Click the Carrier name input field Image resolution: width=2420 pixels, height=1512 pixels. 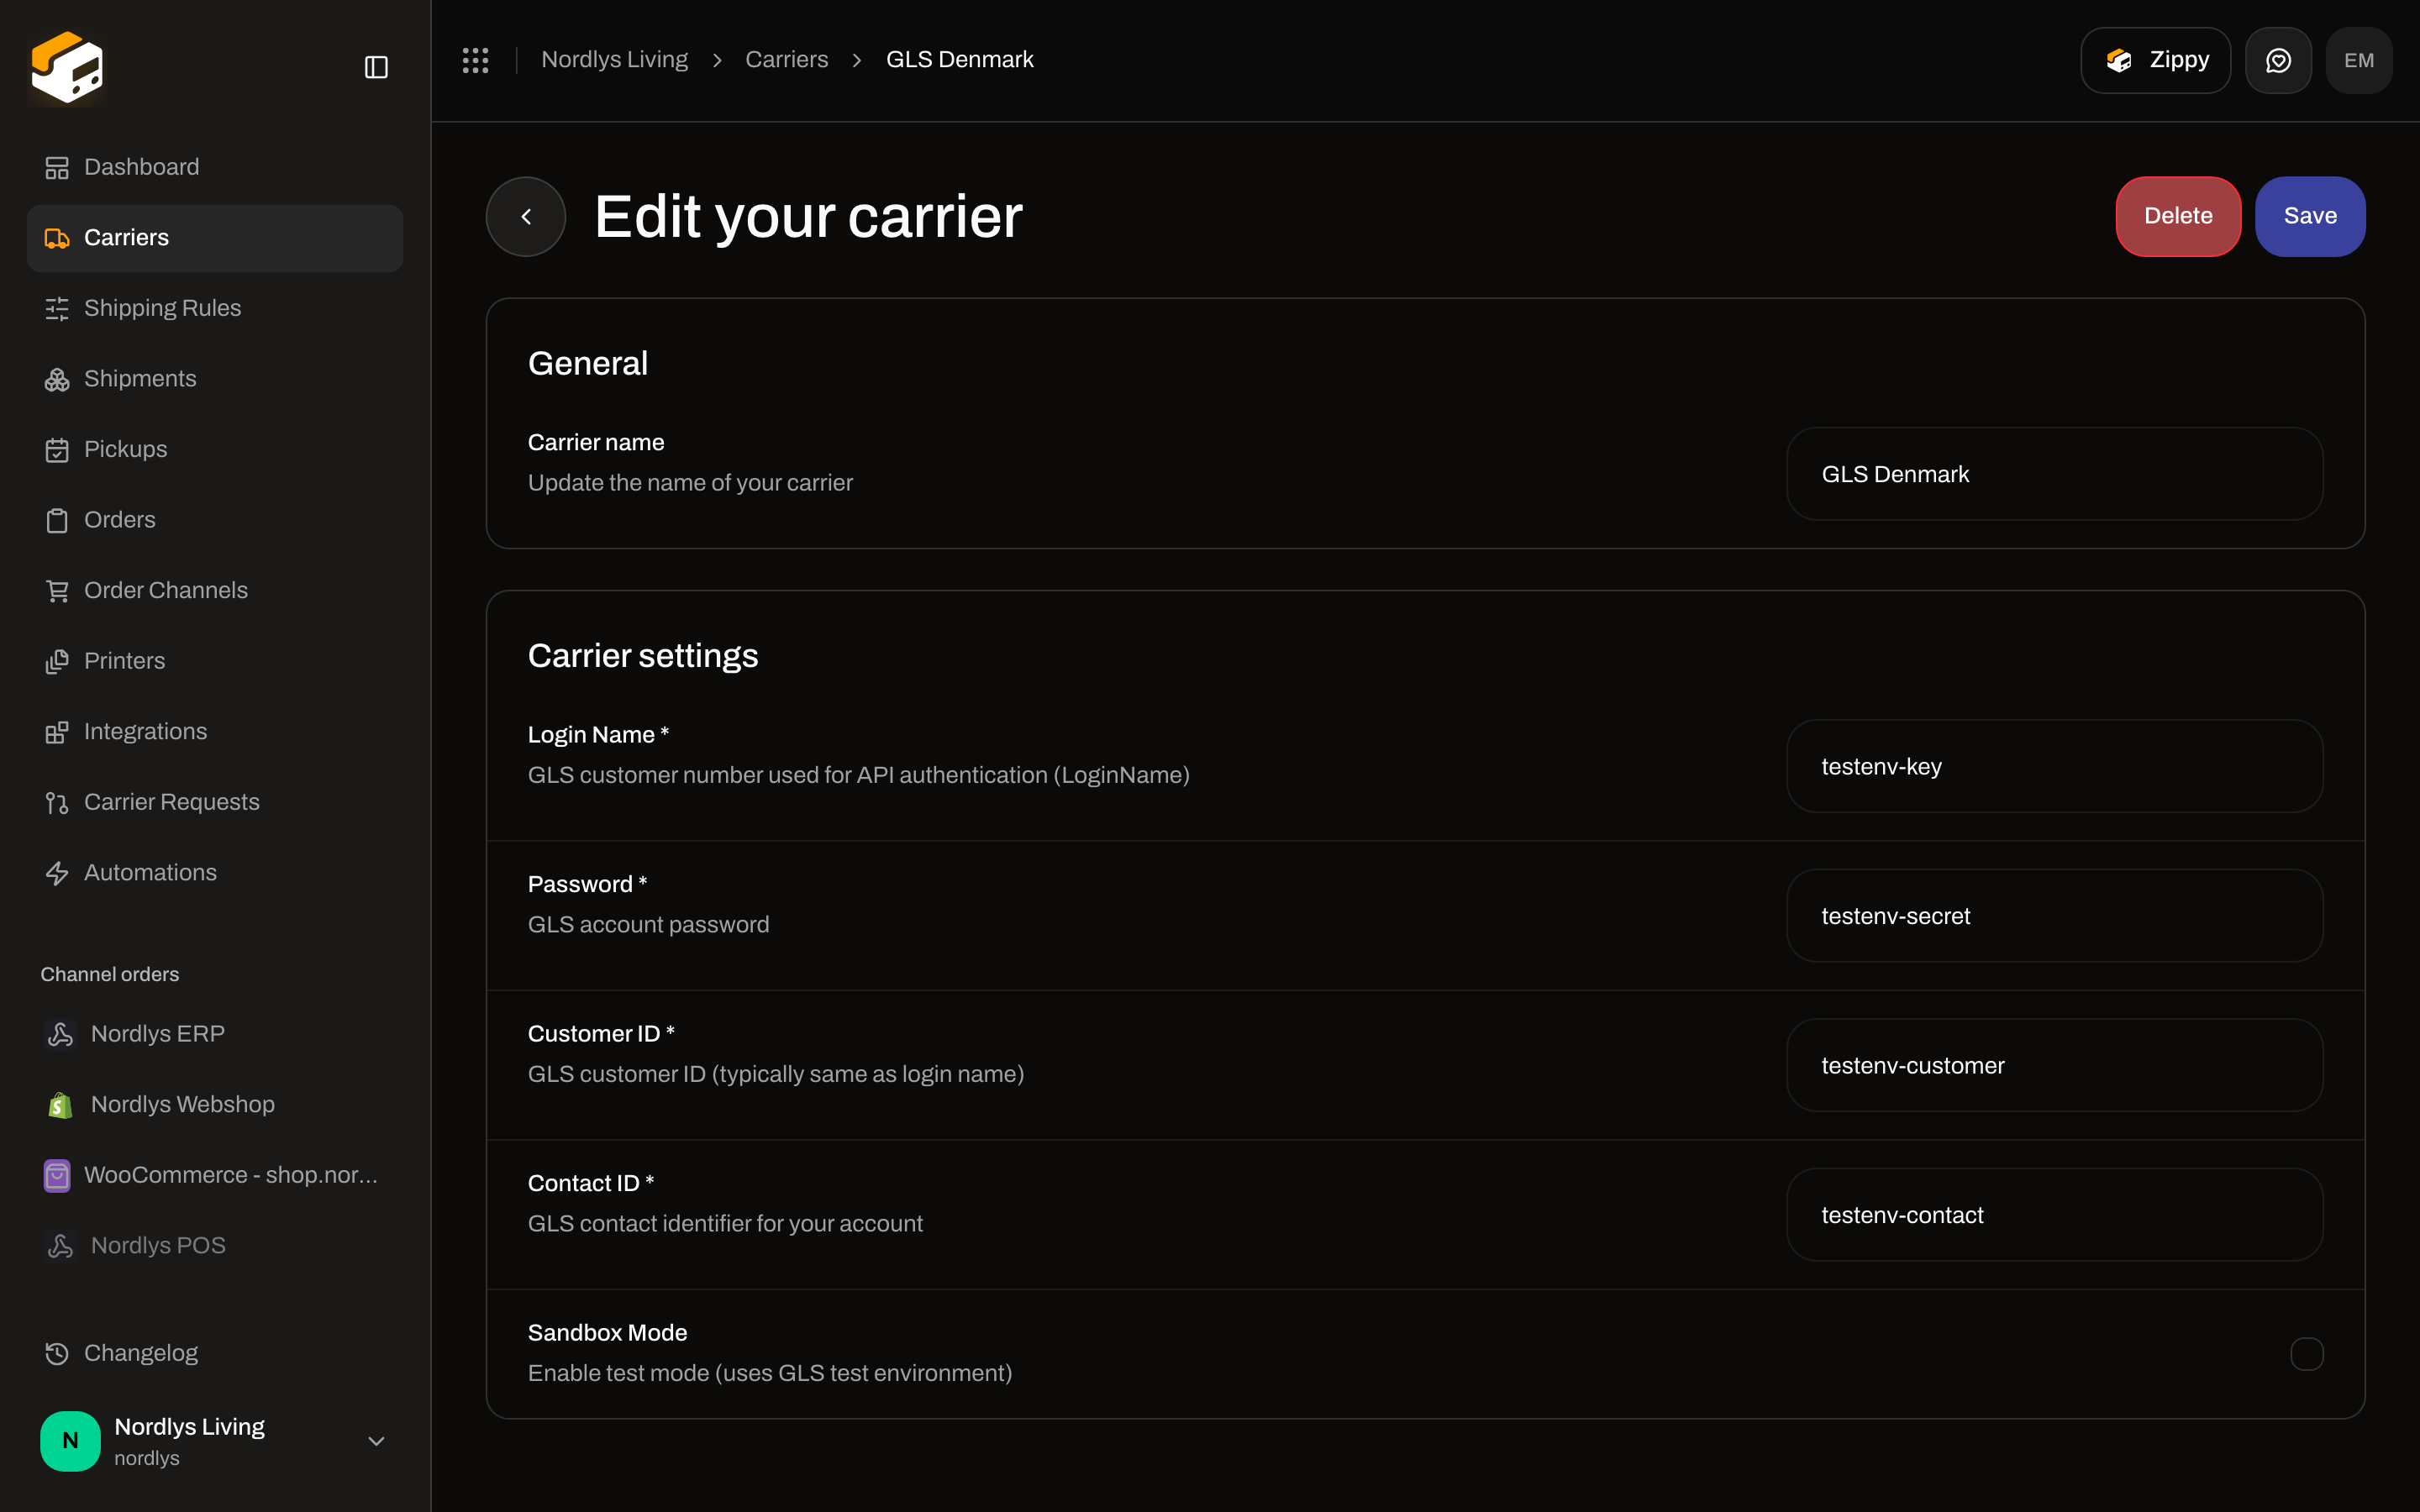click(x=2054, y=474)
